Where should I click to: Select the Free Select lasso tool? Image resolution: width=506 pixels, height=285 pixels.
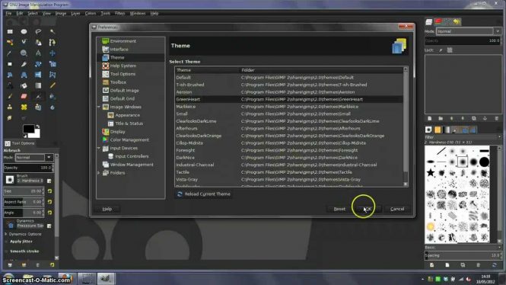(38, 32)
